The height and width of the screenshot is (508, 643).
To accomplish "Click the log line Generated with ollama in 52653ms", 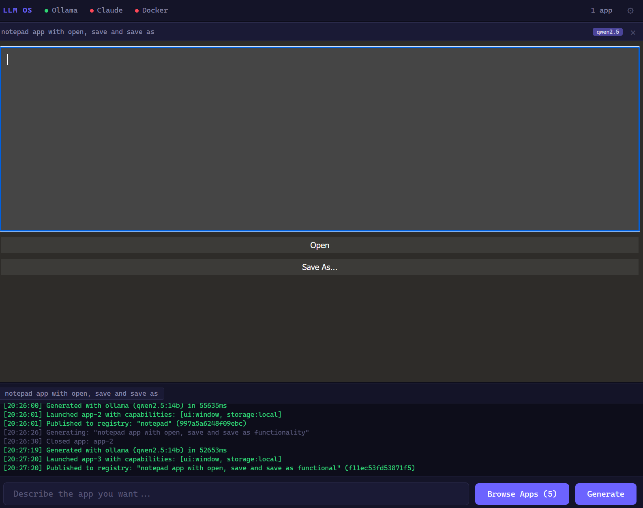I will click(115, 450).
